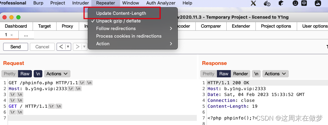Click the X icon in macOS menu bar
Viewport: 328px width, 125px height.
click(253, 3)
